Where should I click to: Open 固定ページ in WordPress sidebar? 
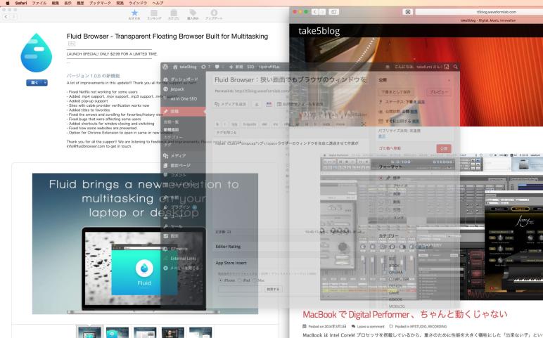click(177, 166)
